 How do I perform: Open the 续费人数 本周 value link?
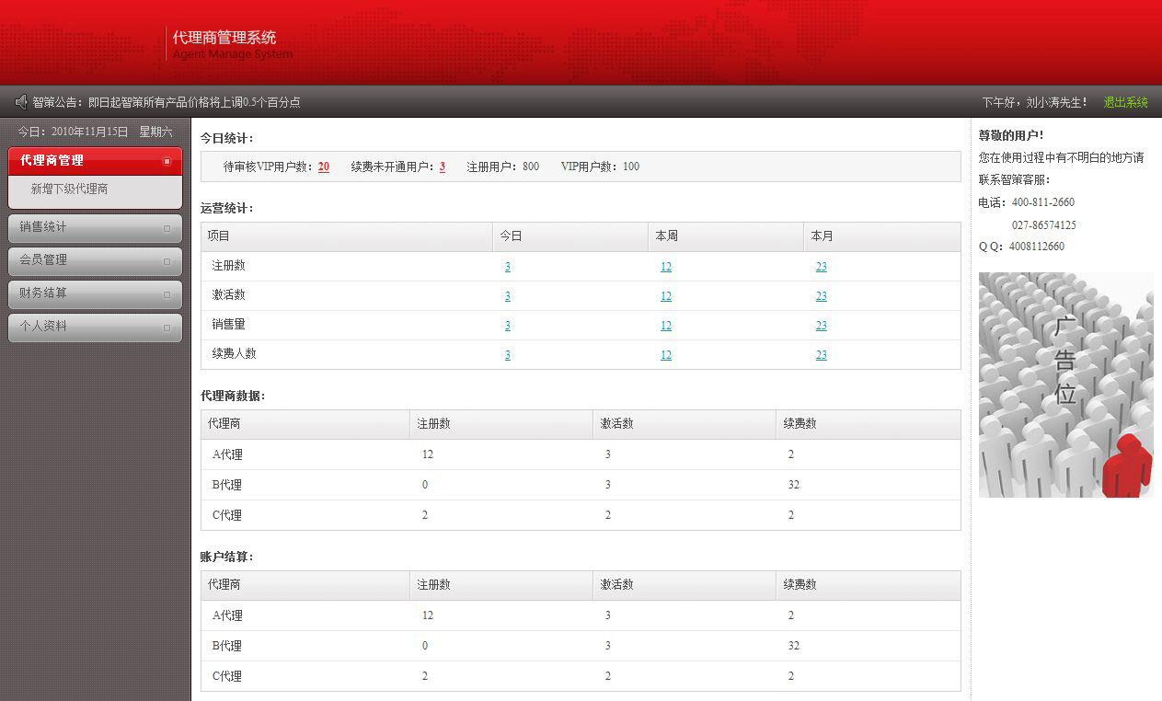click(x=666, y=355)
